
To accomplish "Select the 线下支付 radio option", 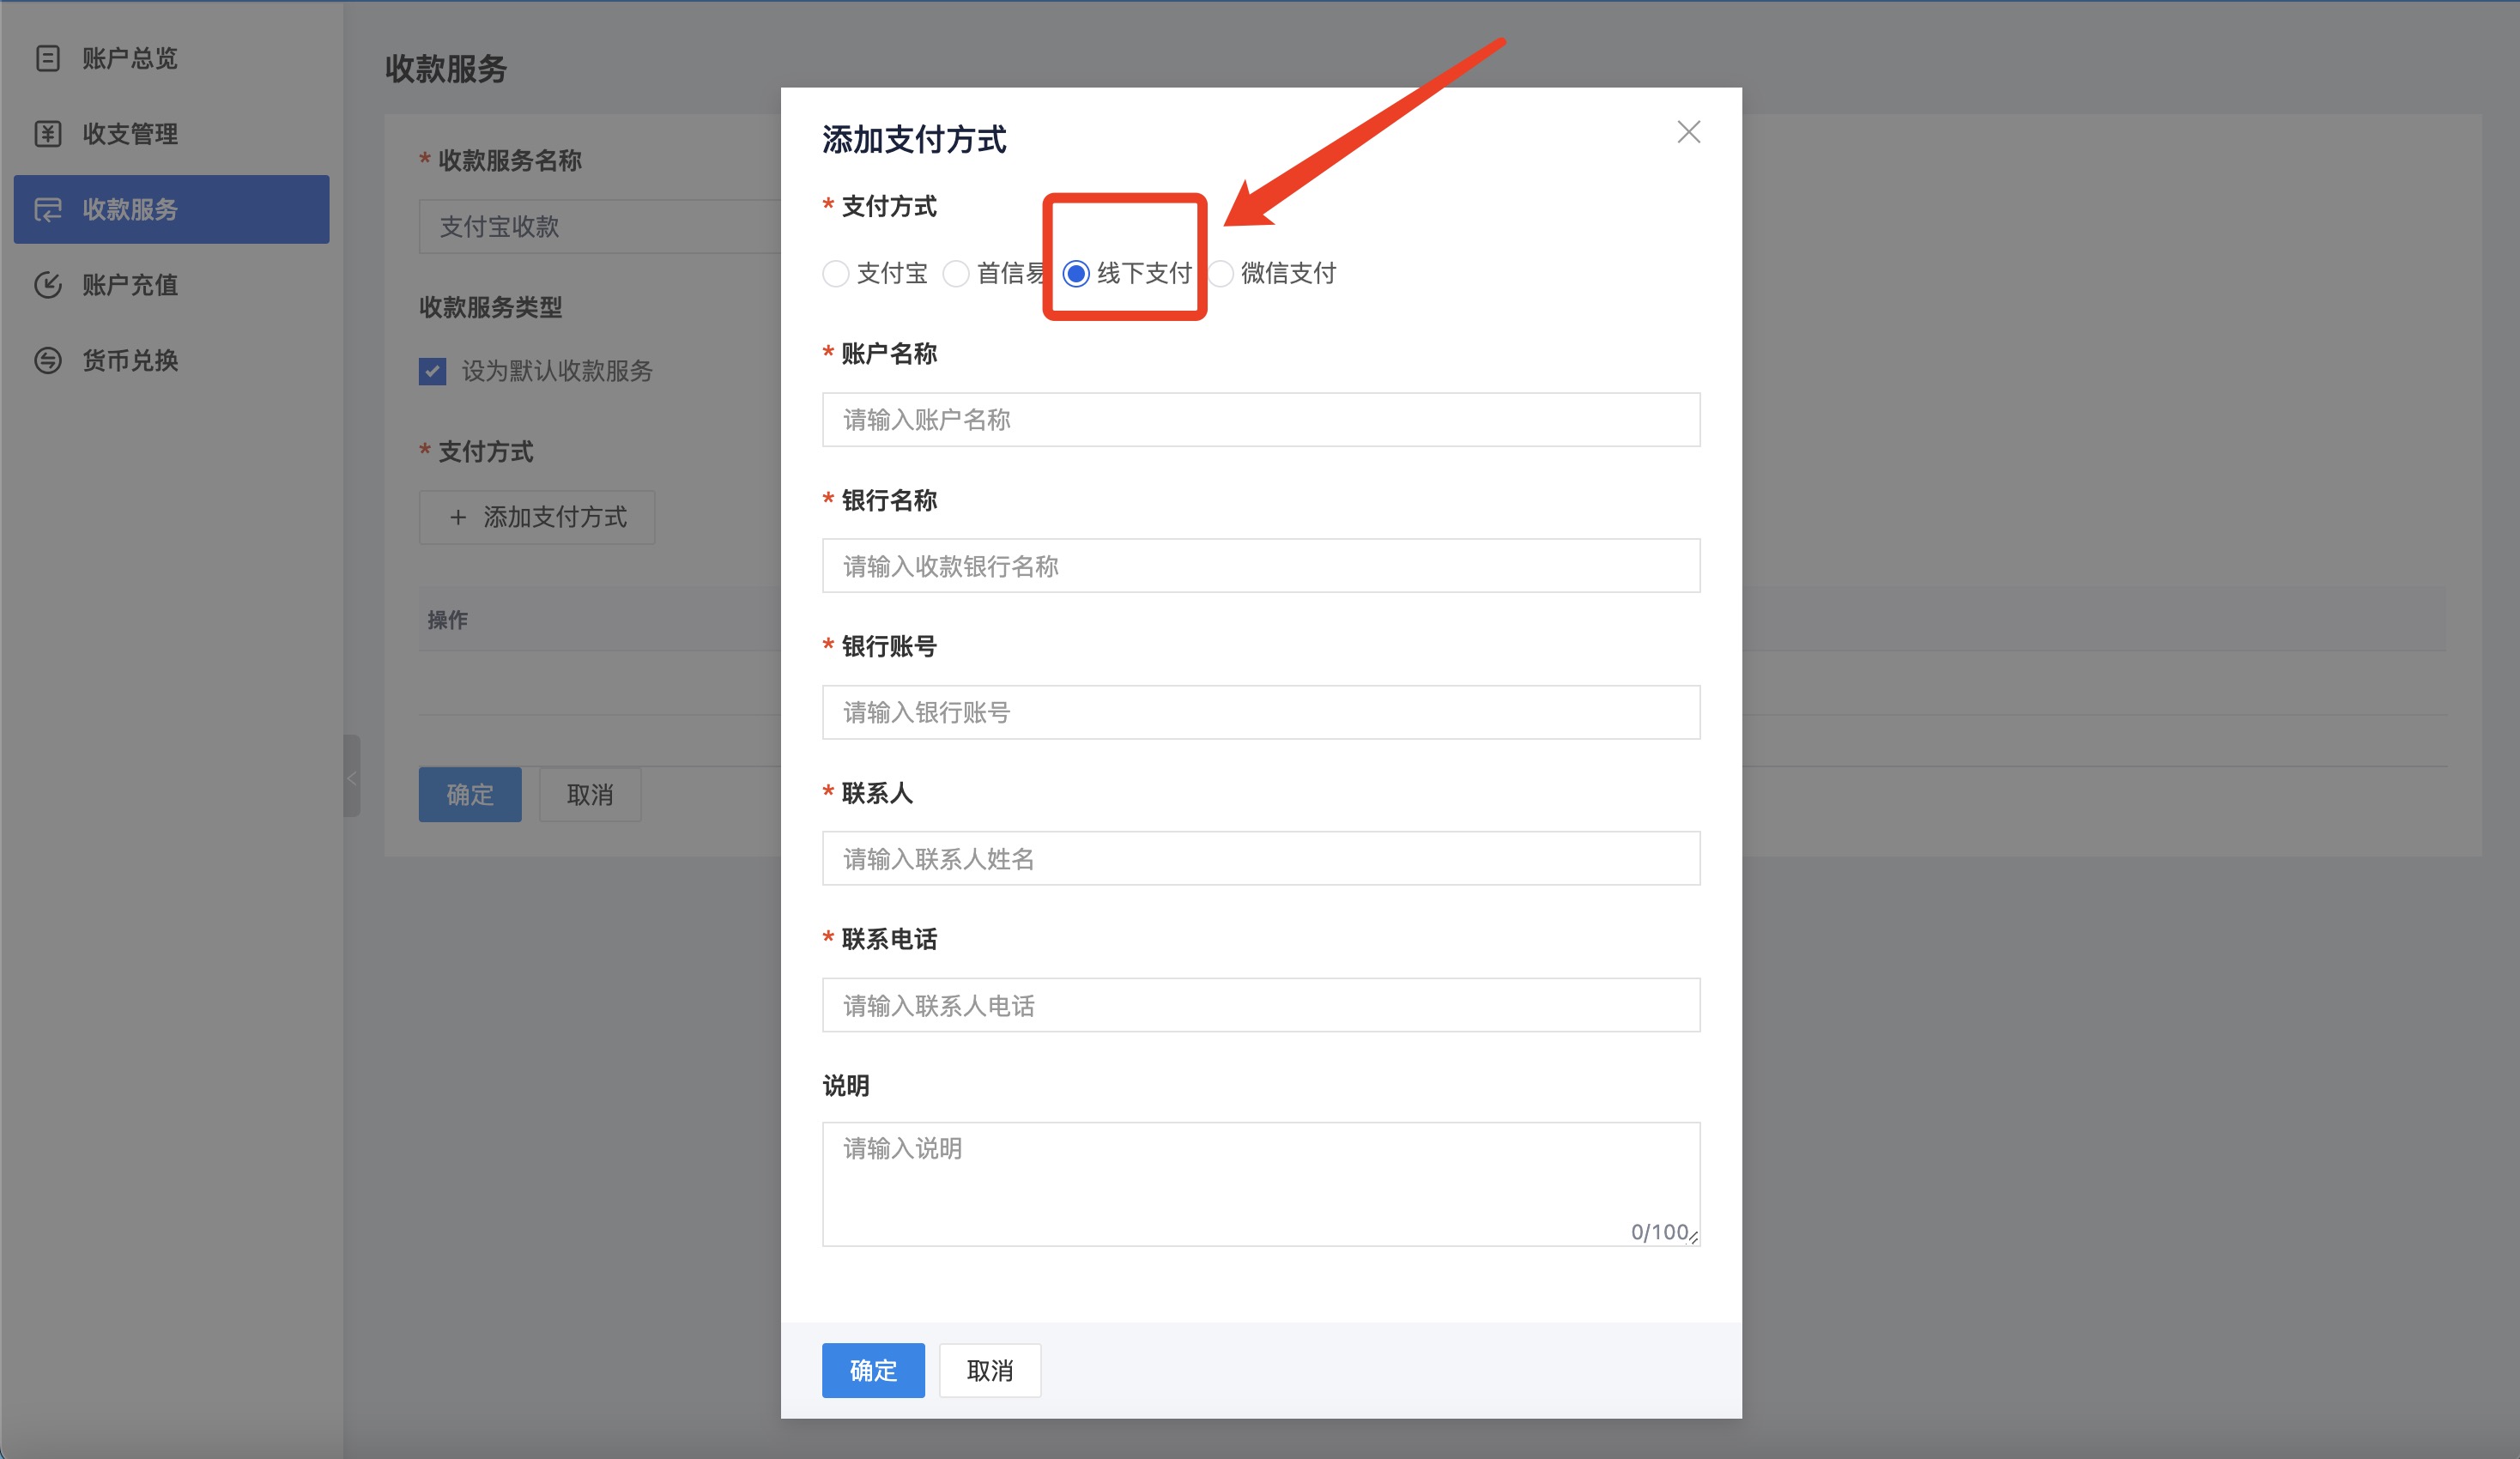I will click(x=1076, y=273).
